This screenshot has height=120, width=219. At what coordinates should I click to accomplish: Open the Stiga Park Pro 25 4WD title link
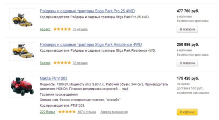[x=87, y=11]
